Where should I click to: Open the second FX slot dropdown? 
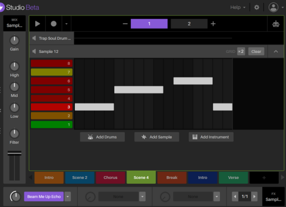click(142, 197)
